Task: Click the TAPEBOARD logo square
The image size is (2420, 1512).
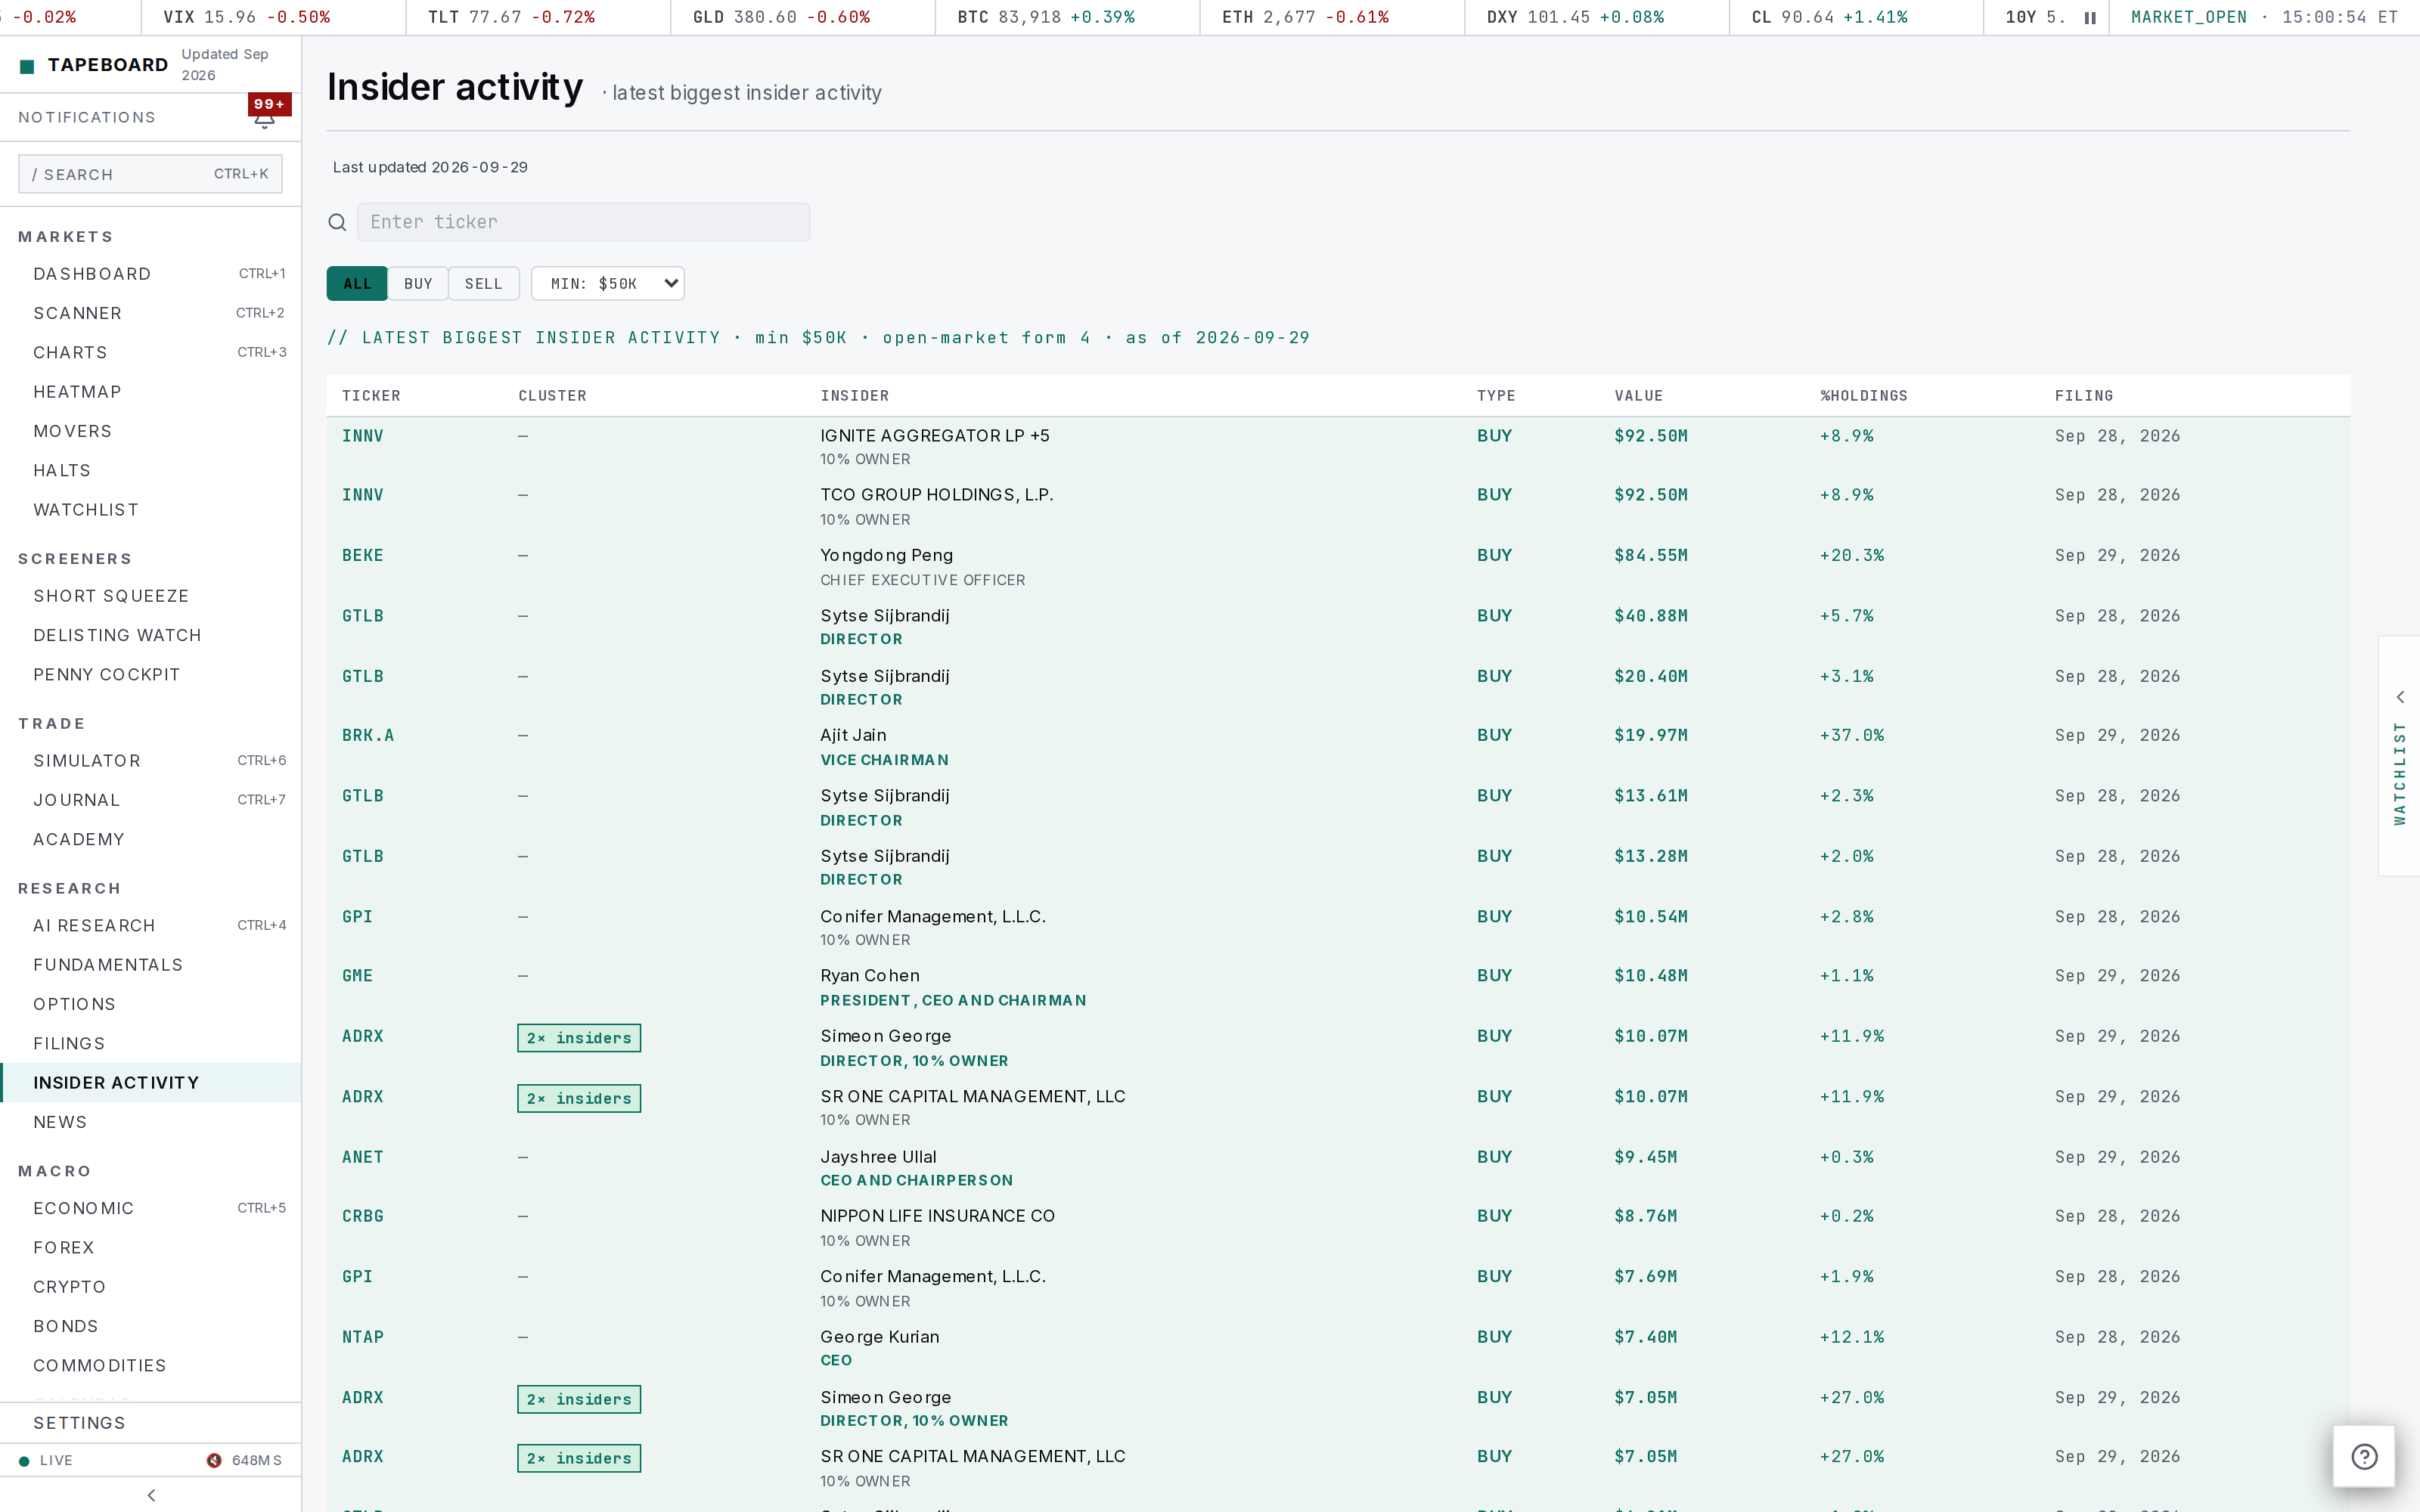Action: (x=28, y=66)
